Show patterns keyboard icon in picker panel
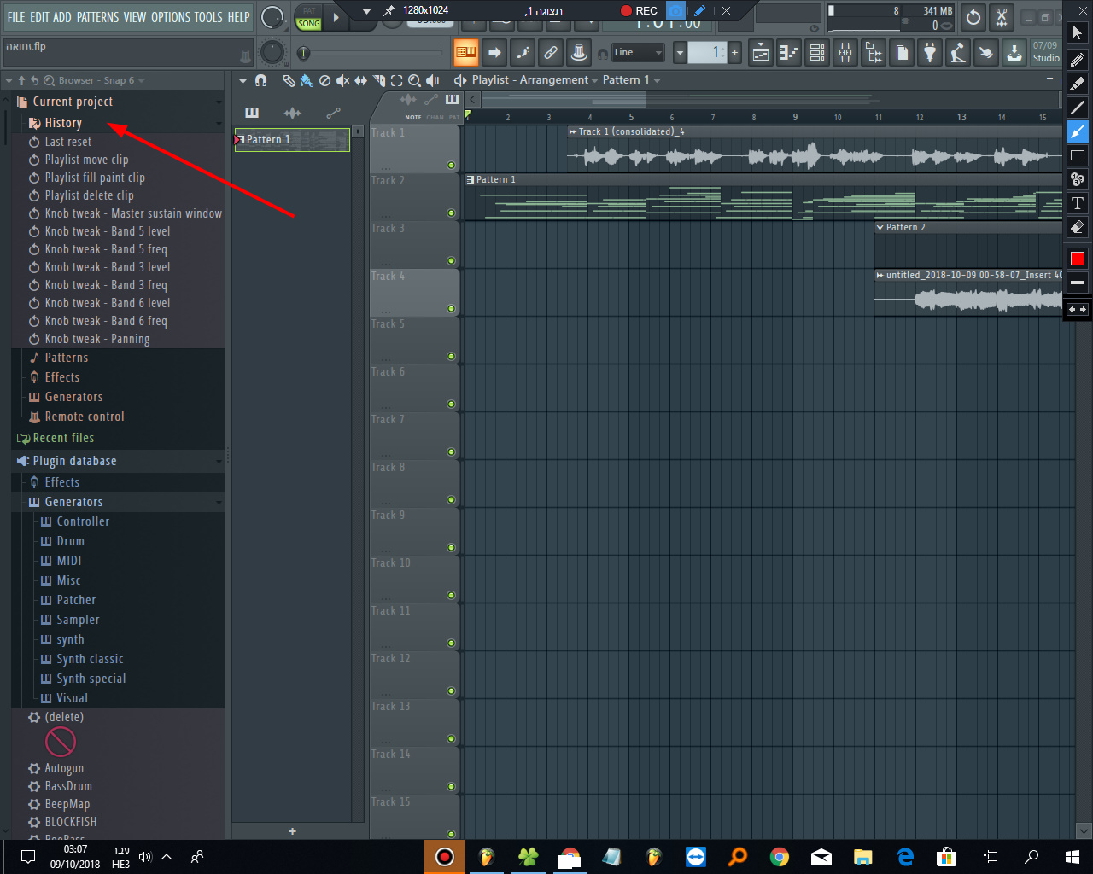The image size is (1093, 874). pos(252,113)
